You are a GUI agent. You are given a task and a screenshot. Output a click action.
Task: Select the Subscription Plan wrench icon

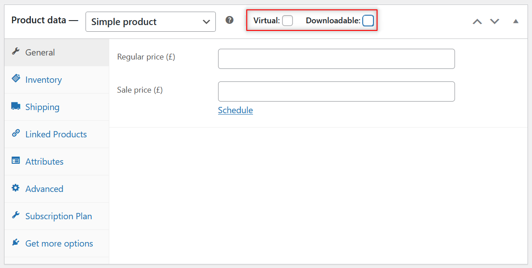click(x=16, y=216)
